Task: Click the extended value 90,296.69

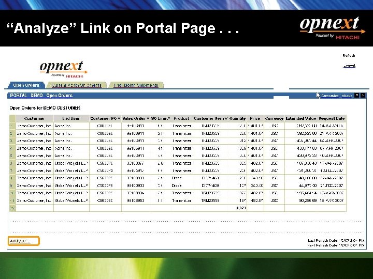Action: tap(308, 200)
